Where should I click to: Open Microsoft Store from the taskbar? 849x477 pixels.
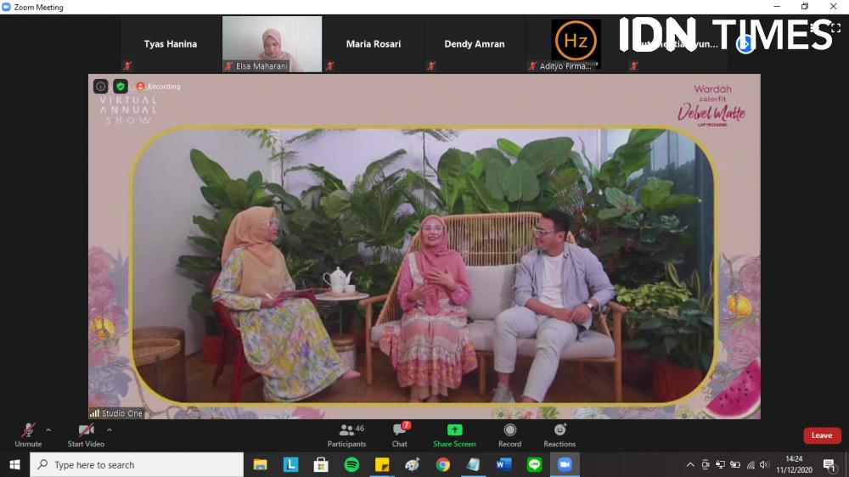click(x=321, y=464)
